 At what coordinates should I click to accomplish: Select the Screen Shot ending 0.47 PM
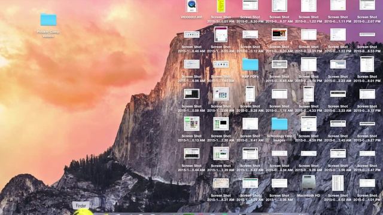(367, 153)
